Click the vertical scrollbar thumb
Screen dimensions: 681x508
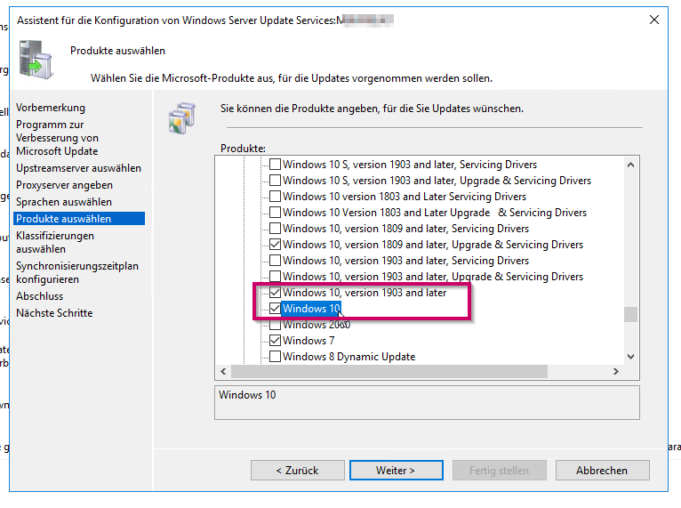coord(630,315)
